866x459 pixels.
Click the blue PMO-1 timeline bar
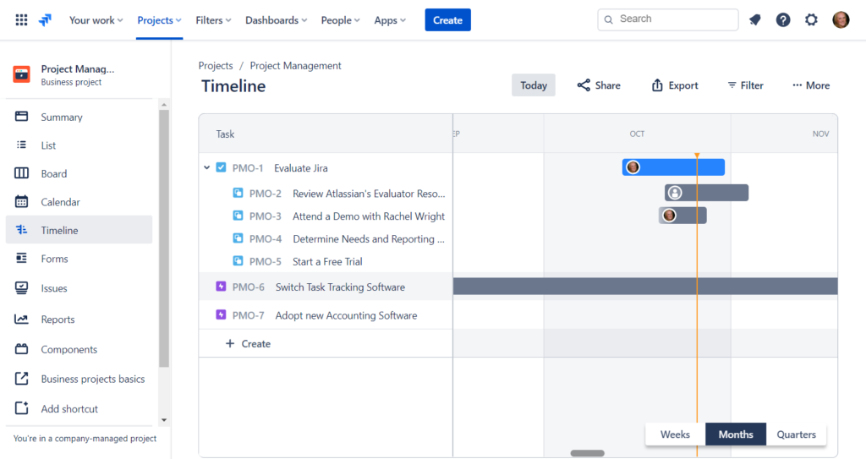pyautogui.click(x=673, y=167)
